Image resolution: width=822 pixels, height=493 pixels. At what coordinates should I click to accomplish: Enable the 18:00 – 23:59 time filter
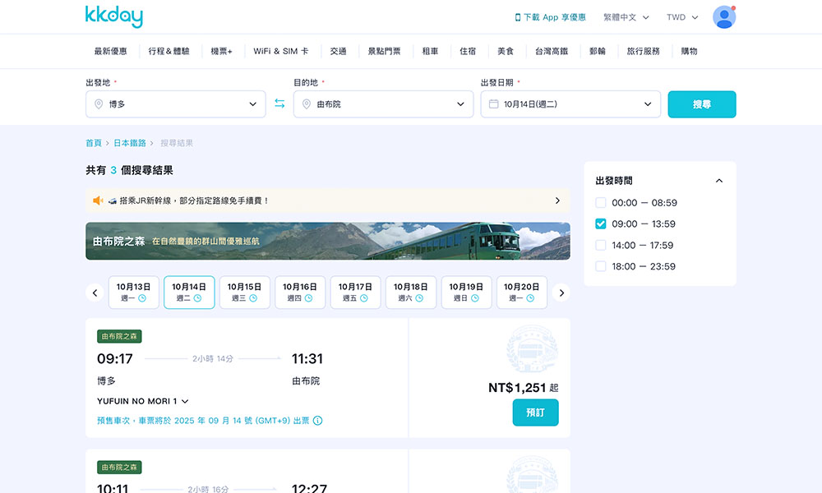pyautogui.click(x=601, y=267)
